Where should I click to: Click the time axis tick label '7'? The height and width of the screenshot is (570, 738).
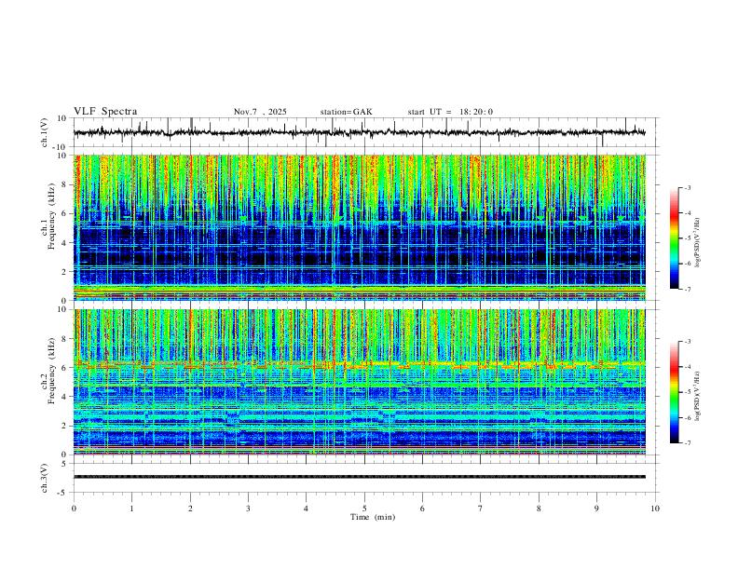(480, 509)
